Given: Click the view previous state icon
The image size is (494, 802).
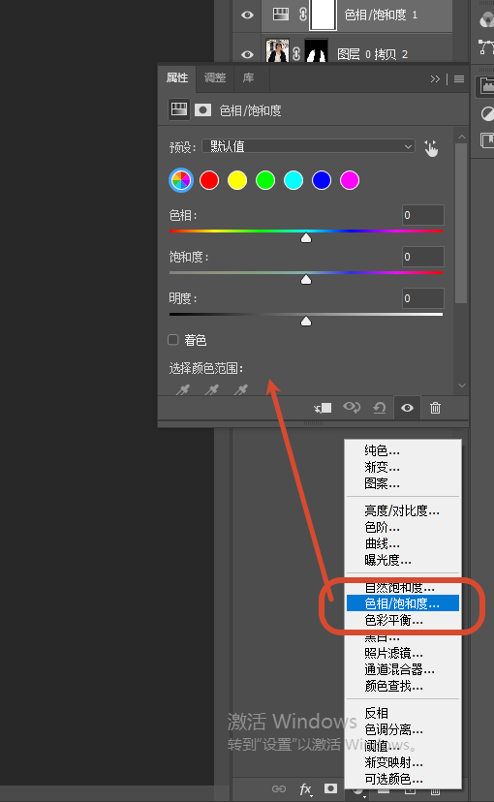Looking at the screenshot, I should (x=352, y=407).
